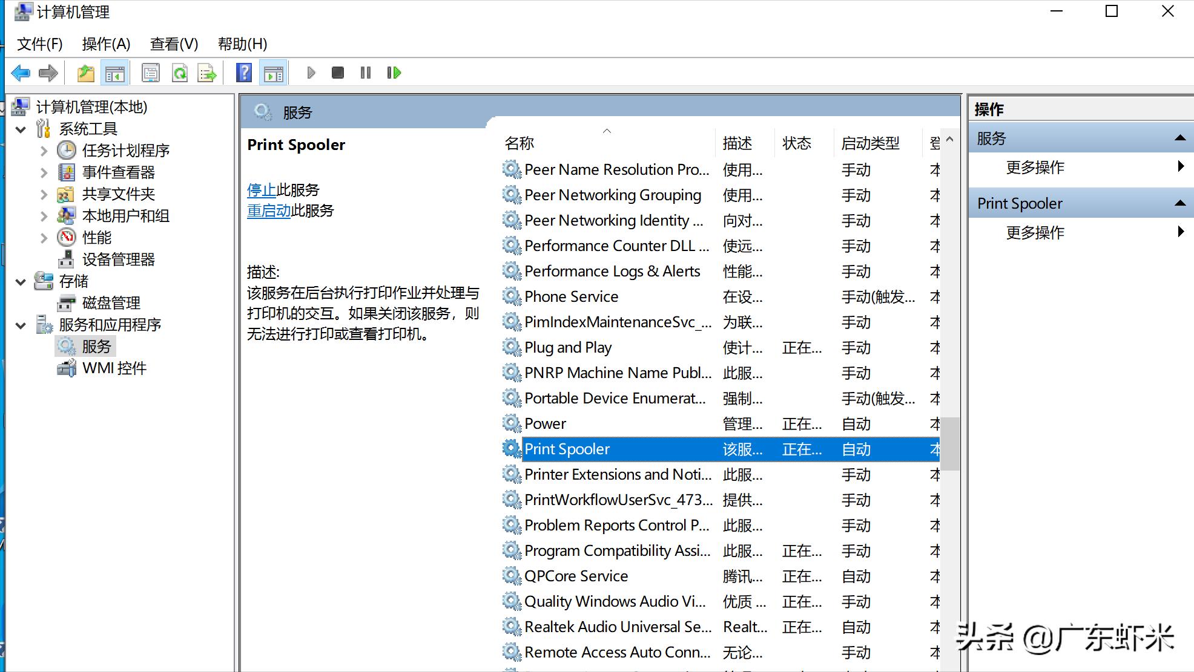Screen dimensions: 1194x672
Task: Start the service with play toolbar icon
Action: (311, 73)
